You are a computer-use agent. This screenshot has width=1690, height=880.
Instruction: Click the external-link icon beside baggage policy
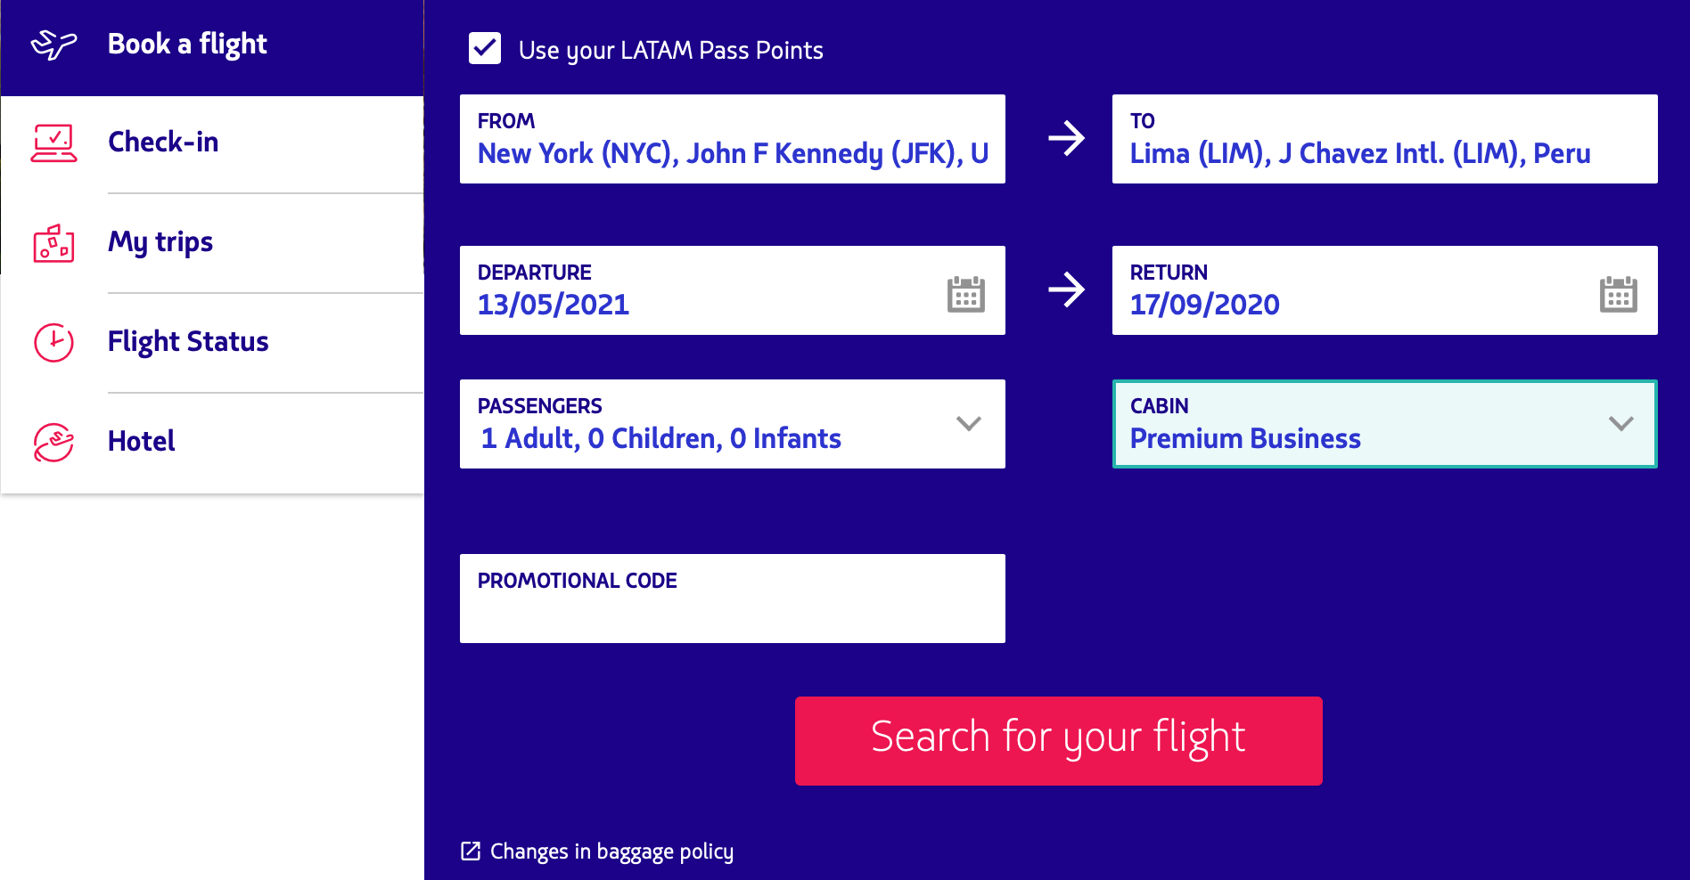click(471, 850)
